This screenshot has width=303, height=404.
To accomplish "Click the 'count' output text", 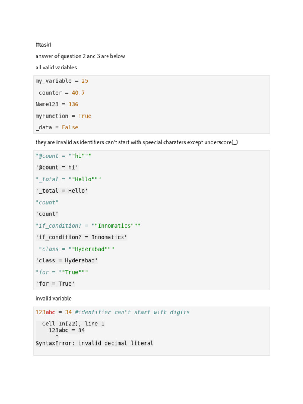I will point(47,214).
